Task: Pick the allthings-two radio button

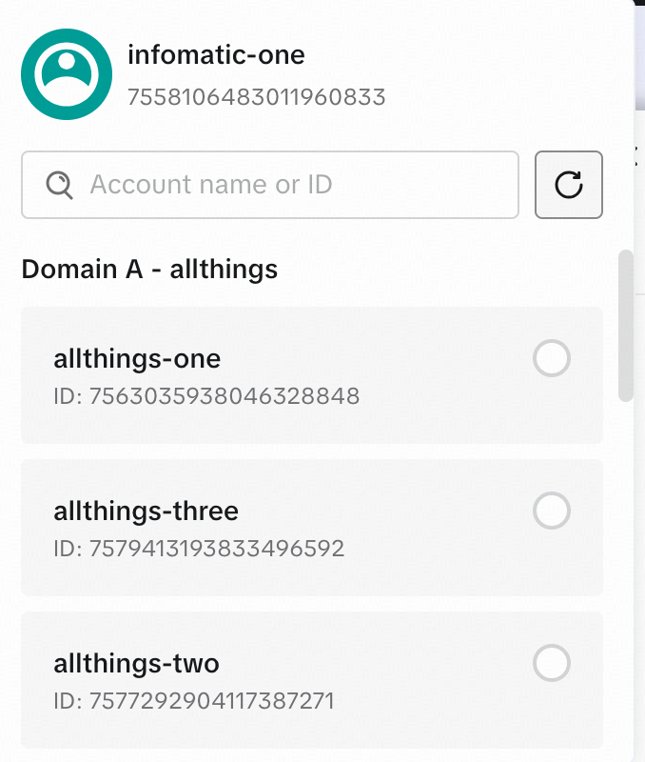Action: click(552, 663)
